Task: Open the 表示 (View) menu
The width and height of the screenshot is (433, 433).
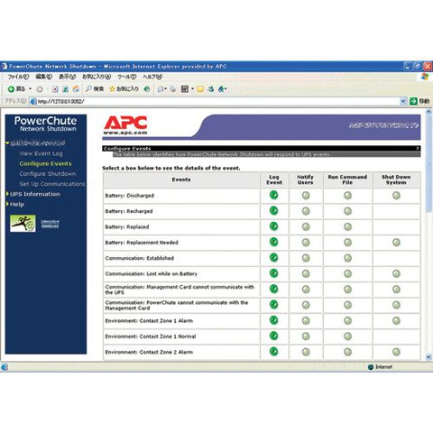Action: [x=67, y=77]
